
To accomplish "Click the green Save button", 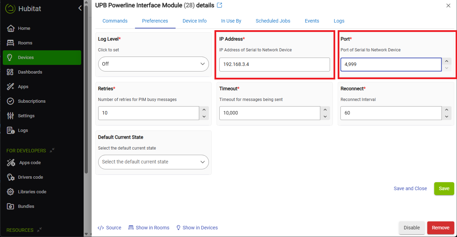I will pos(444,188).
